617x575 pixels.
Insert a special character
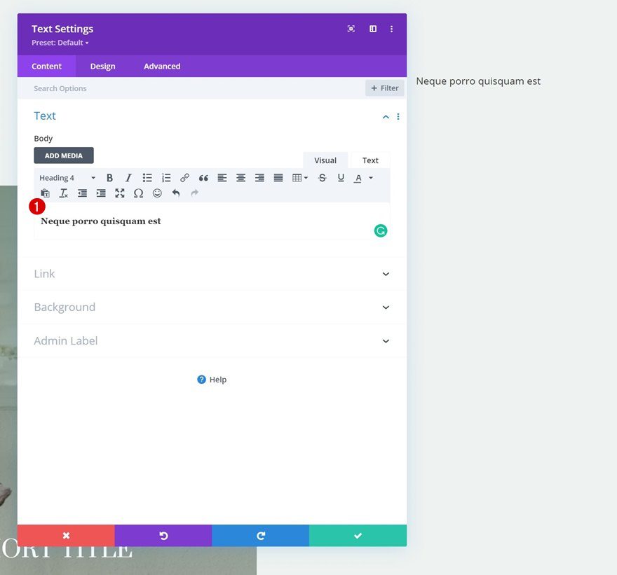tap(138, 193)
